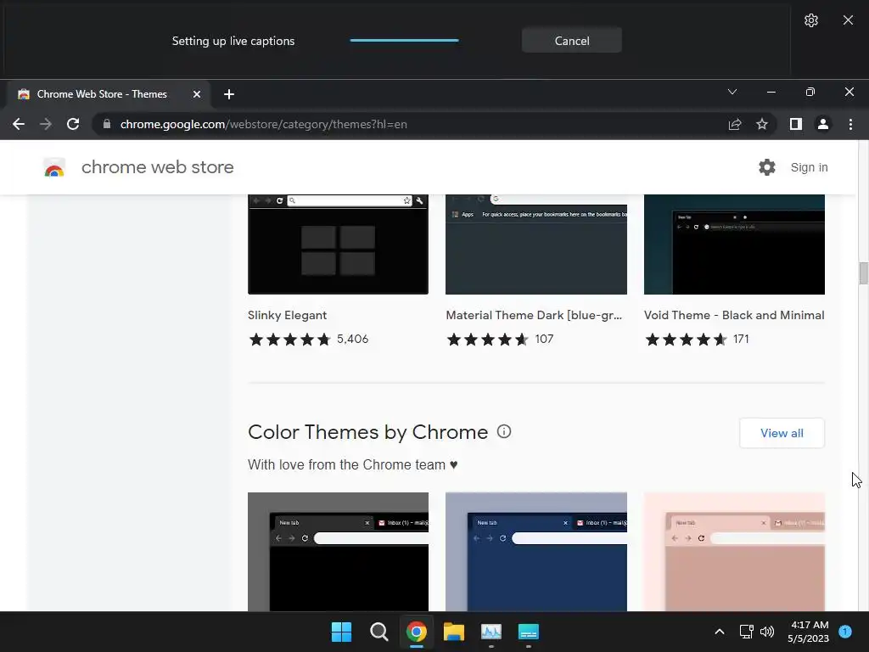
Task: Click Void Theme star rating
Action: click(x=686, y=340)
